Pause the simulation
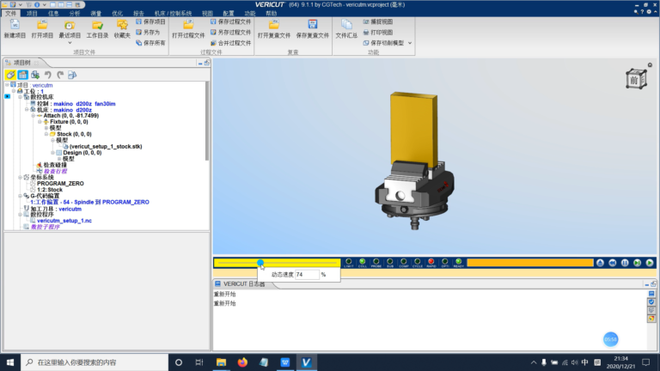Viewport: 660px width, 371px height. pyautogui.click(x=625, y=263)
